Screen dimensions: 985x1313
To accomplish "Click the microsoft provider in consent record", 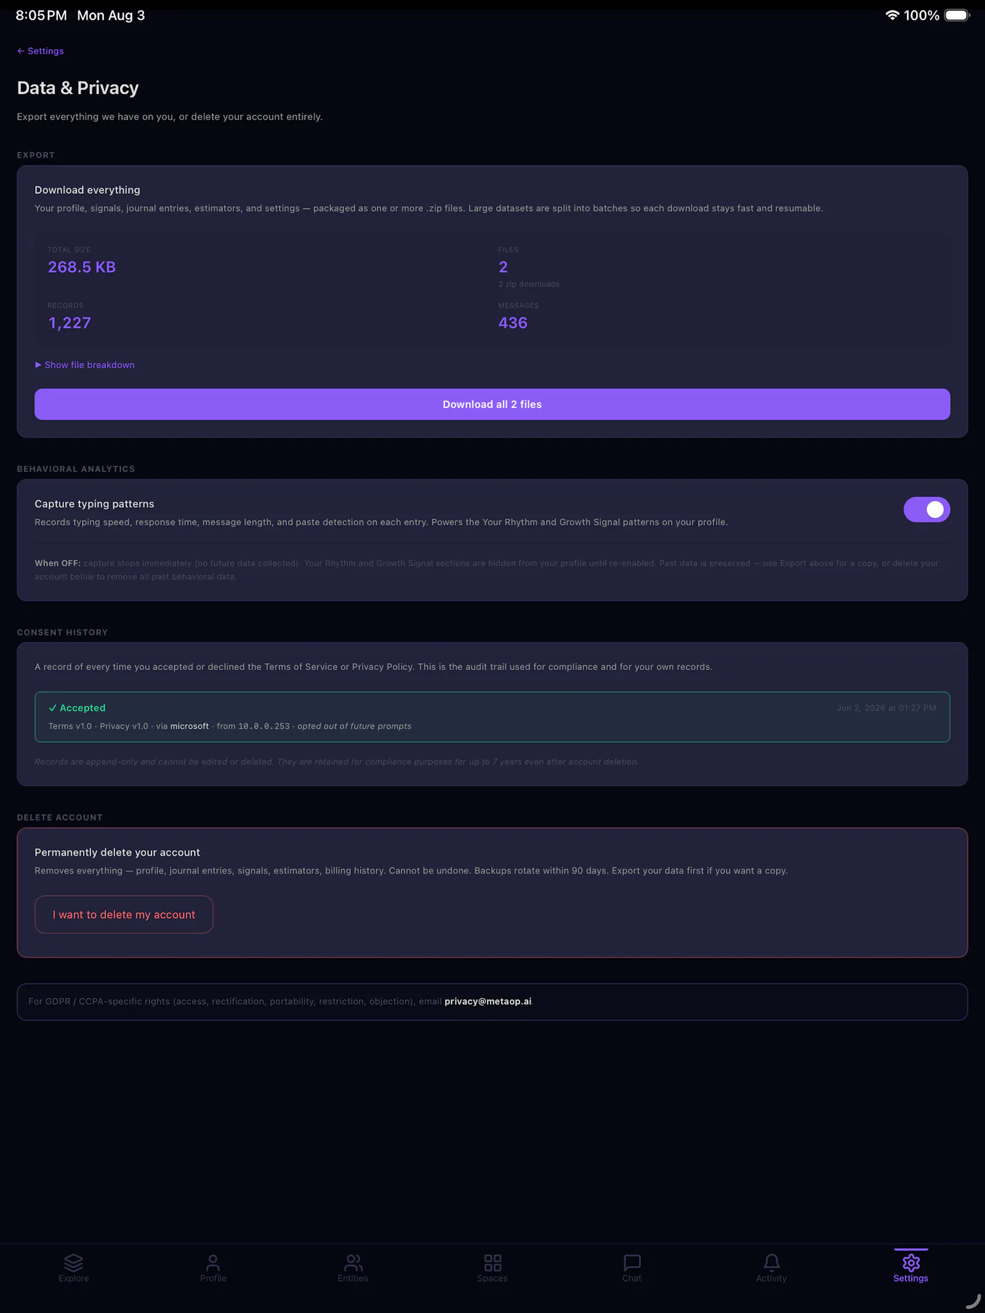I will coord(190,726).
